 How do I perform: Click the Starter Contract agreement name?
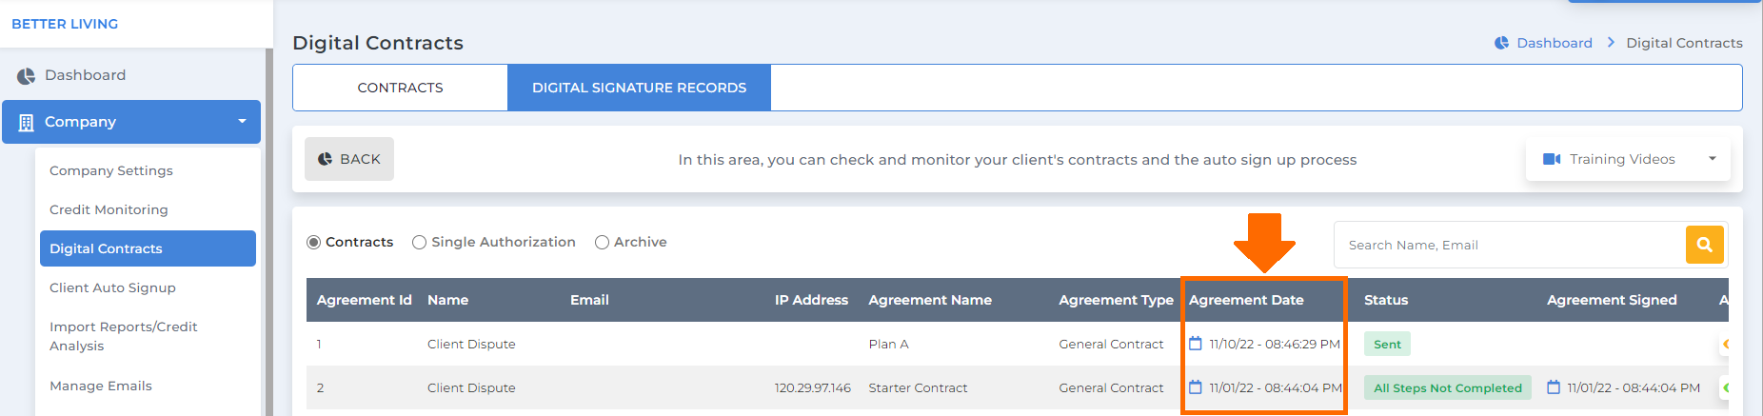point(918,387)
